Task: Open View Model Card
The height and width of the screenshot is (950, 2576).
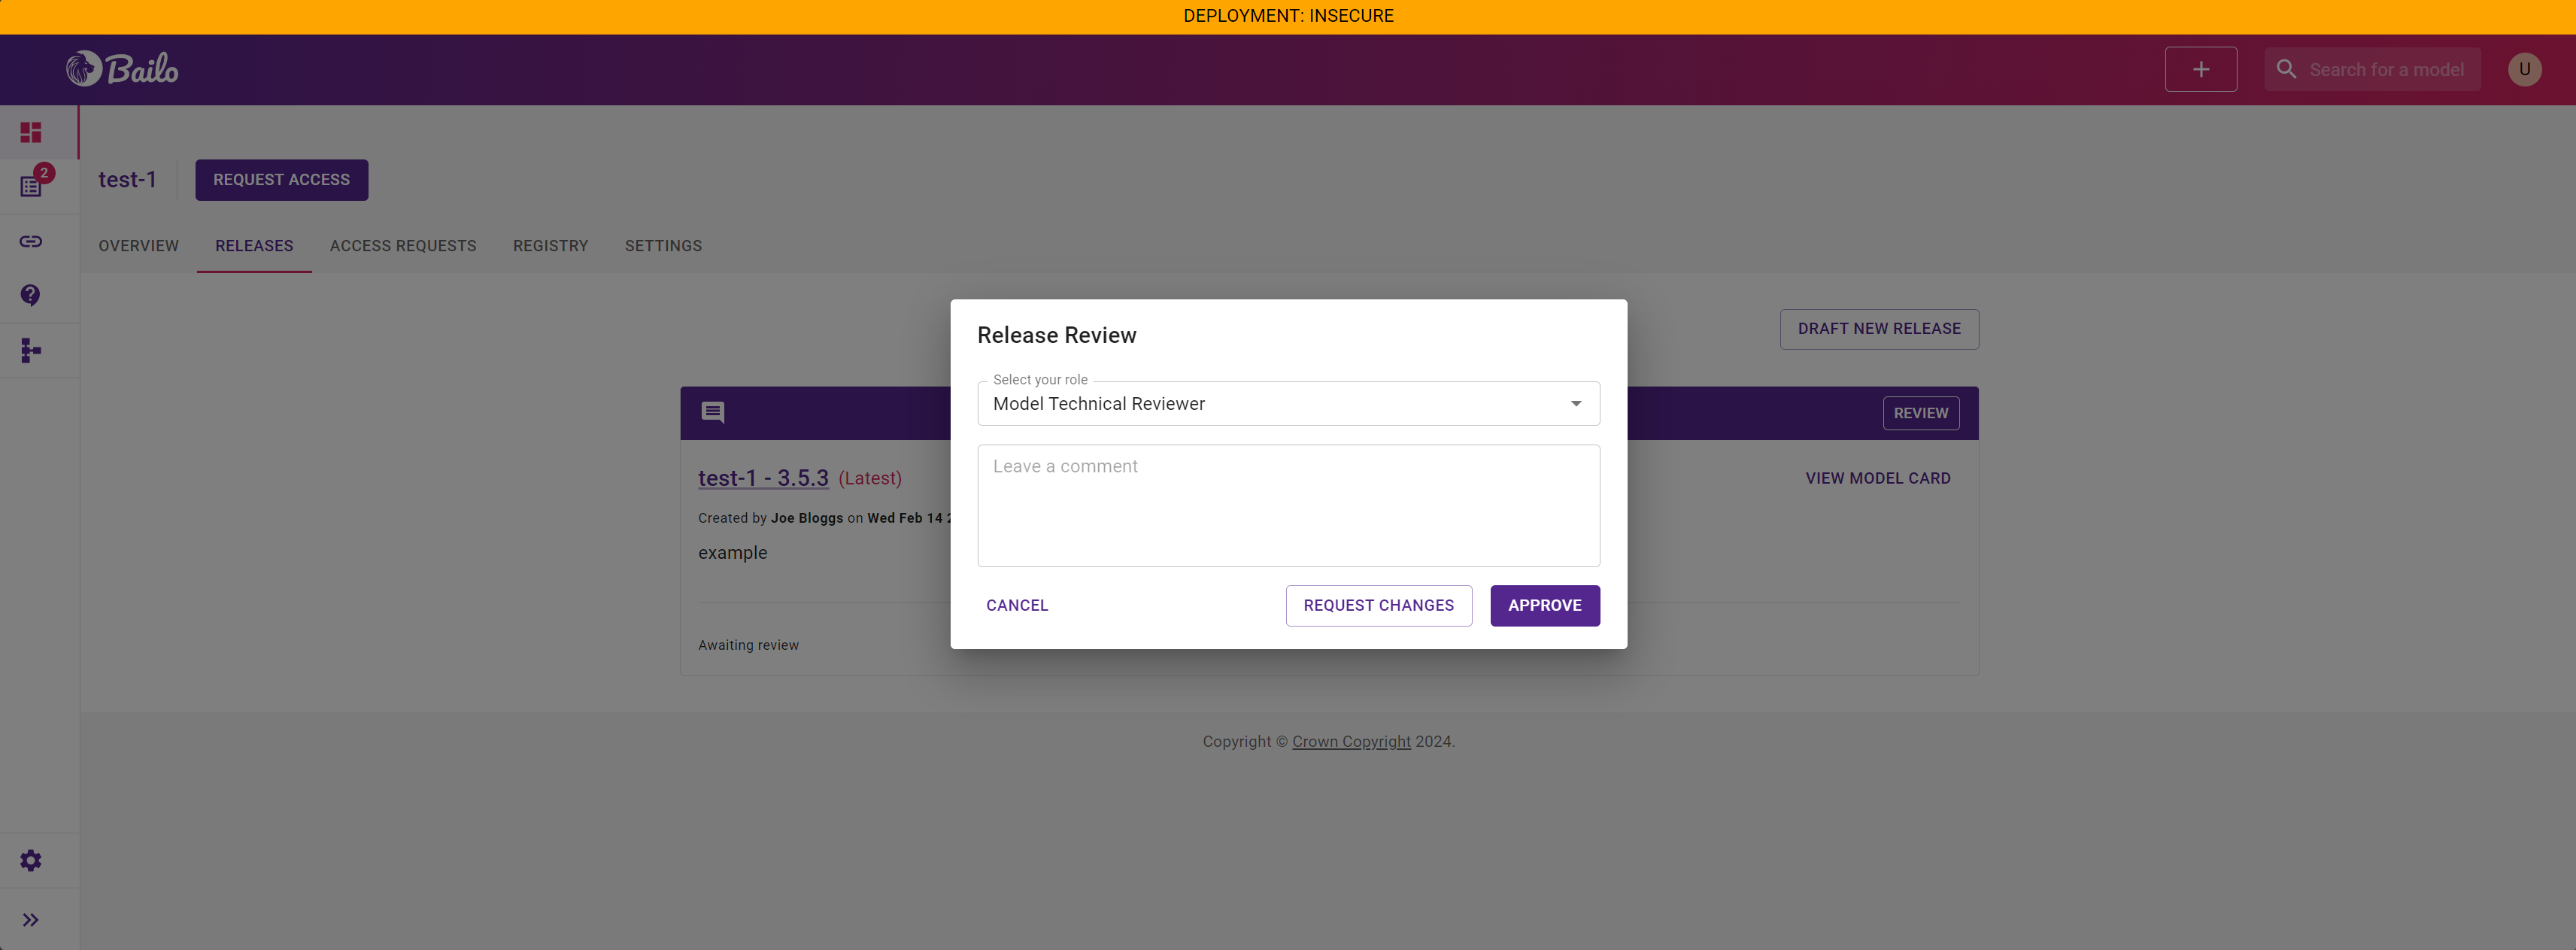Action: click(1877, 478)
